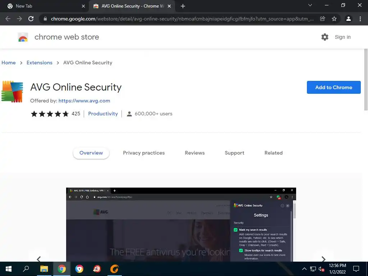Image resolution: width=368 pixels, height=276 pixels.
Task: Switch to the Related tab
Action: [273, 153]
